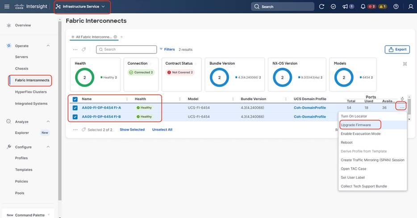Focus the global Search bar

coord(283,7)
